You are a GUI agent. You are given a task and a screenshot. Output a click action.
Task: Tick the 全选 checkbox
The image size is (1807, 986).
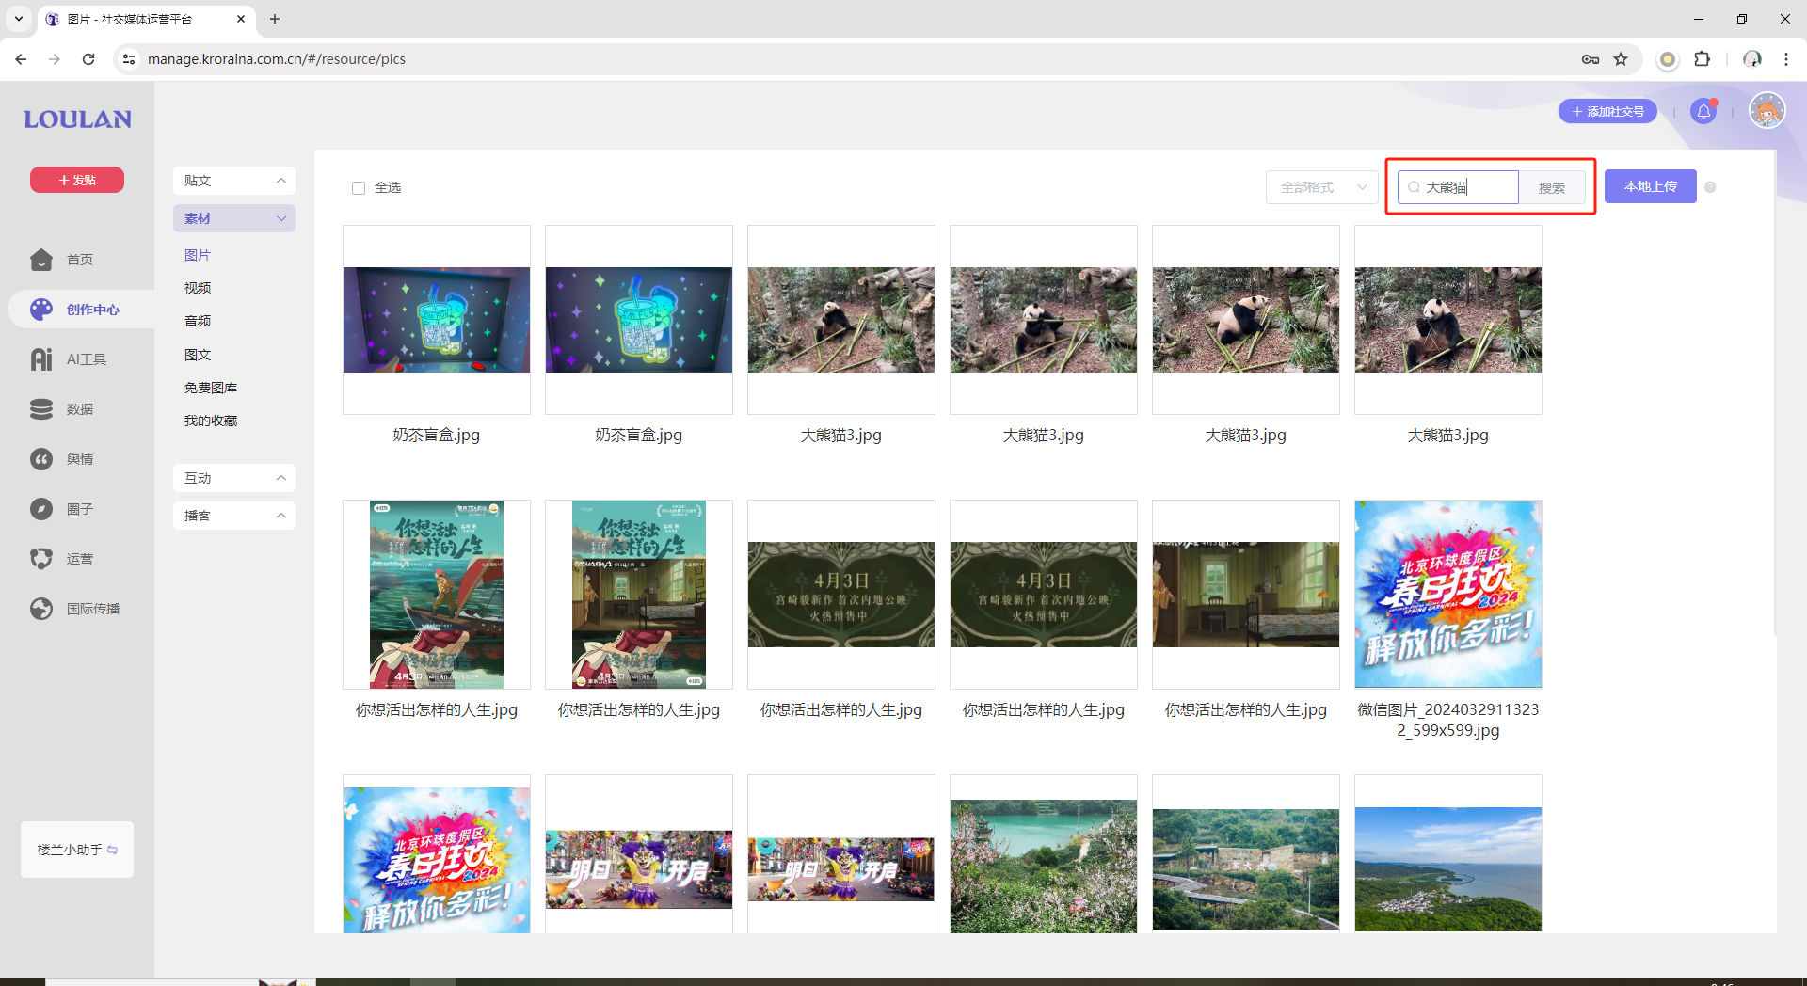tap(359, 188)
